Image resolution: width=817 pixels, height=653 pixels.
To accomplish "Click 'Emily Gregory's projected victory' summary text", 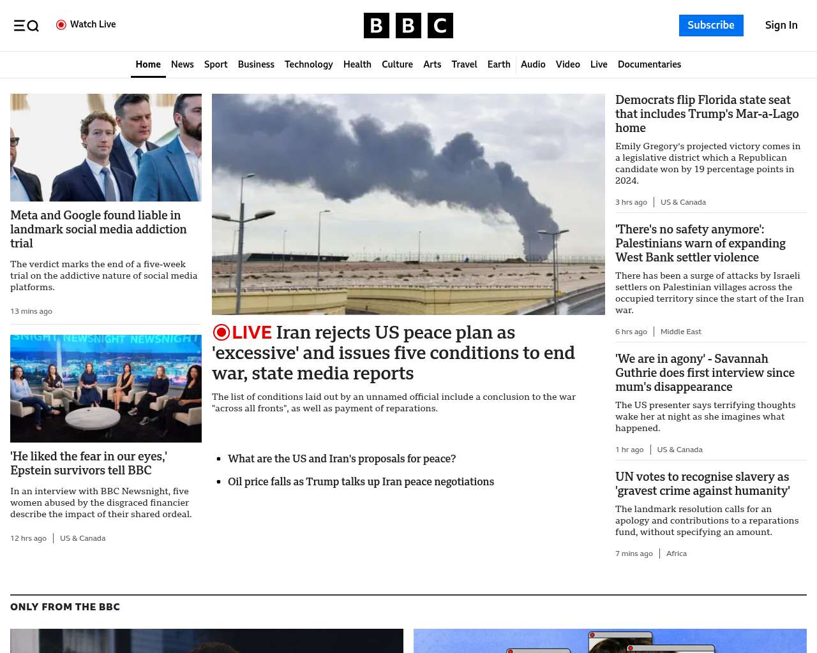I will (x=708, y=163).
